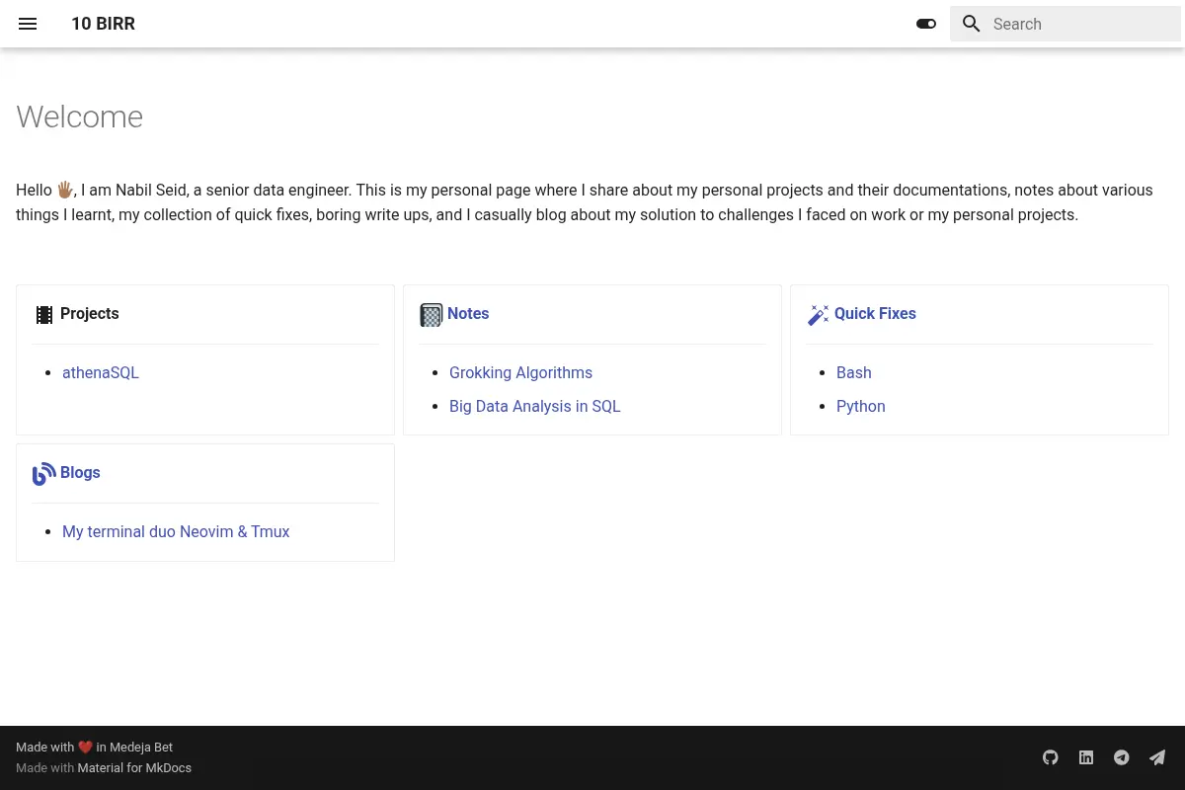Viewport: 1185px width, 790px height.
Task: Click the paper plane icon in footer
Action: point(1157,757)
